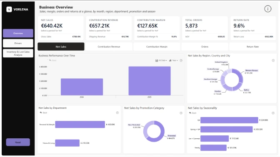The width and height of the screenshot is (280, 157).
Task: Click the Contribution Margin KPI value €127.65K
Action: (147, 26)
